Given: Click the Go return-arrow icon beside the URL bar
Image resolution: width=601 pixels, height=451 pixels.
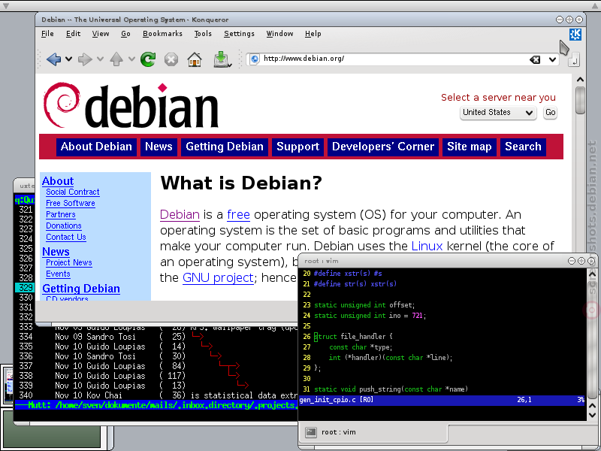Looking at the screenshot, I should pyautogui.click(x=573, y=60).
